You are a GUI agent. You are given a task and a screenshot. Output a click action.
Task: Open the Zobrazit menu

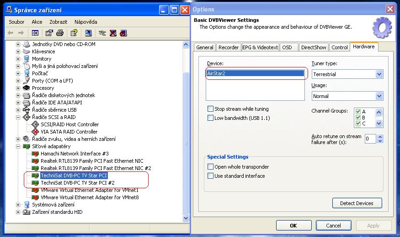coord(59,22)
